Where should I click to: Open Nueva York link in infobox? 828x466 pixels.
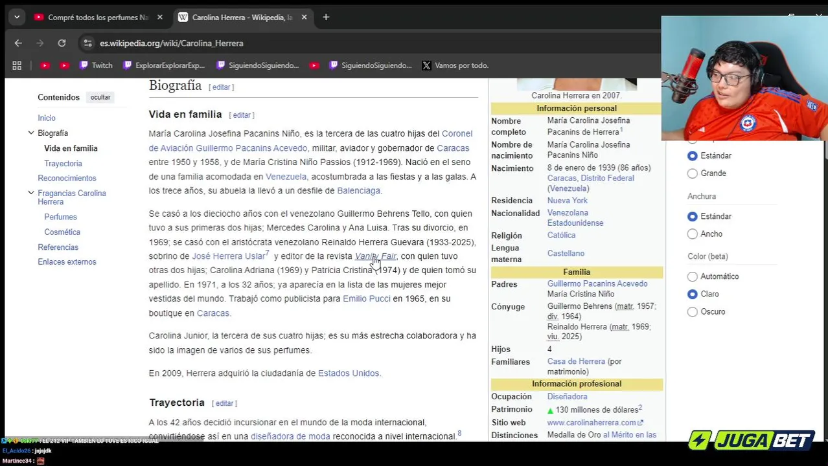[x=567, y=201]
